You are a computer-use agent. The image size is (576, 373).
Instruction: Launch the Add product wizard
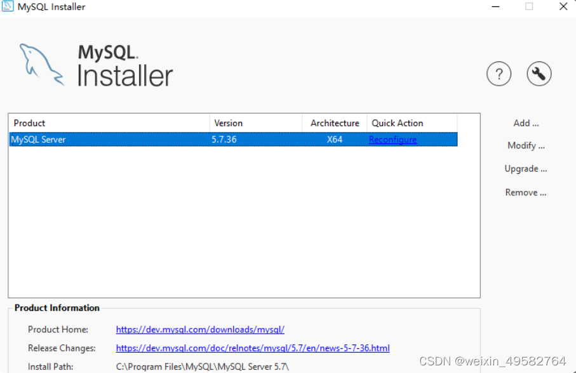coord(526,123)
